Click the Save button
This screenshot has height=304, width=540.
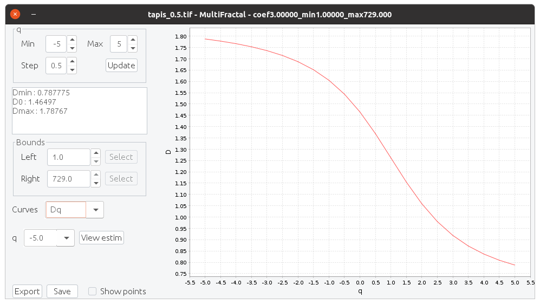click(x=62, y=292)
